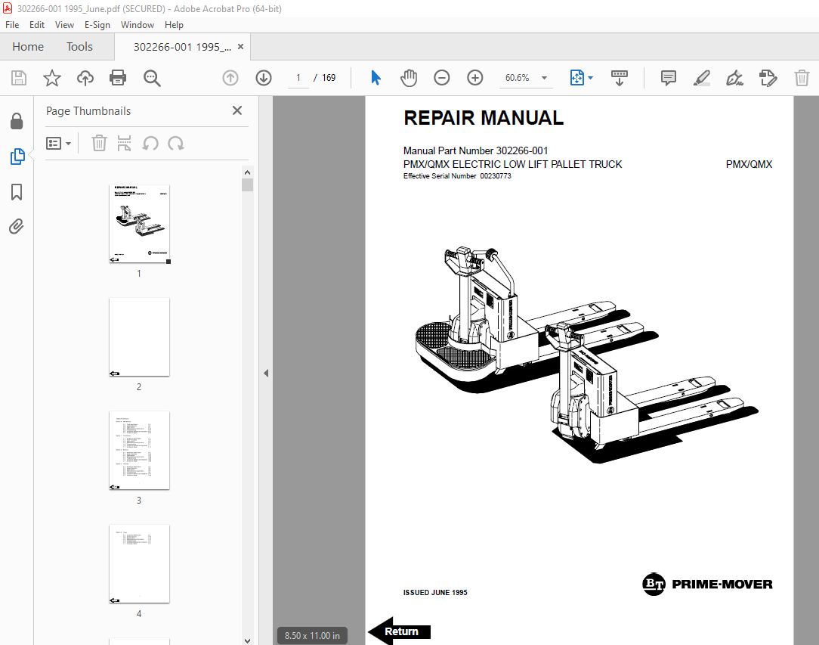
Task: Choose the Hand pan tool
Action: pyautogui.click(x=409, y=78)
